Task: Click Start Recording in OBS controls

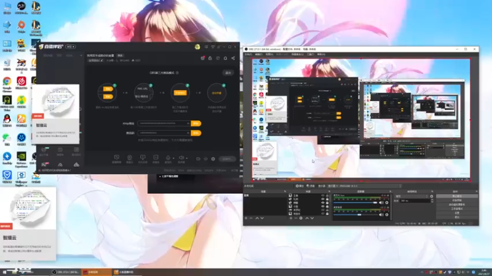Action: 457,201
